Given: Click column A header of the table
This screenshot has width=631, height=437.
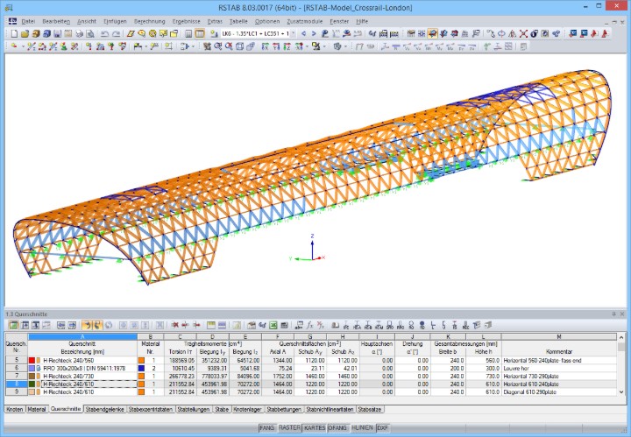Looking at the screenshot, I should [x=82, y=336].
